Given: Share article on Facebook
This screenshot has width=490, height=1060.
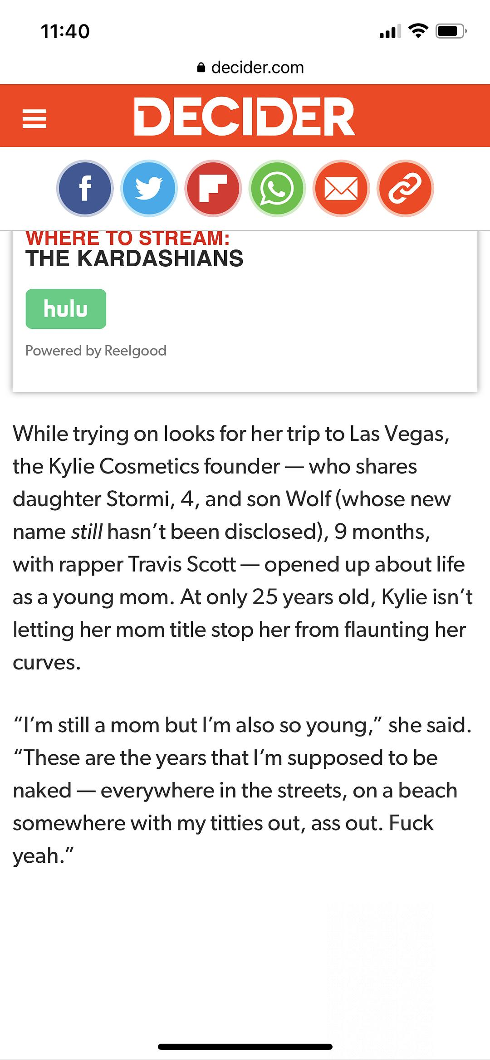Looking at the screenshot, I should point(85,188).
